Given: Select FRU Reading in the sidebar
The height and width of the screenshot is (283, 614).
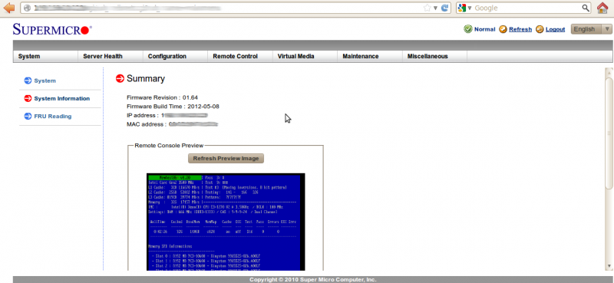Looking at the screenshot, I should 53,117.
